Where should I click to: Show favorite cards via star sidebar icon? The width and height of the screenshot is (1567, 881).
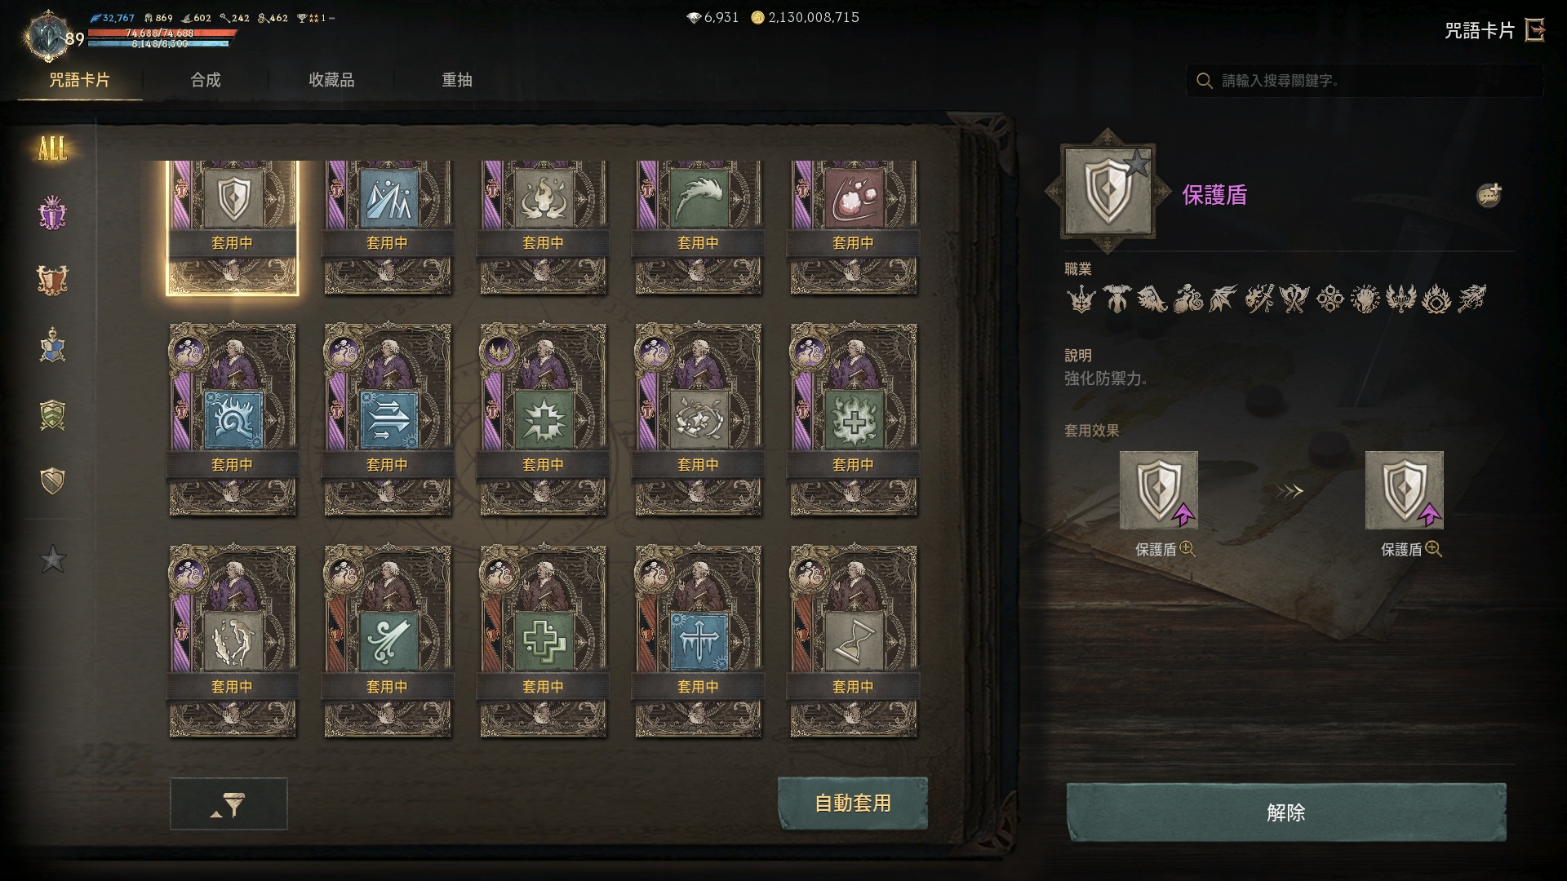(x=52, y=559)
